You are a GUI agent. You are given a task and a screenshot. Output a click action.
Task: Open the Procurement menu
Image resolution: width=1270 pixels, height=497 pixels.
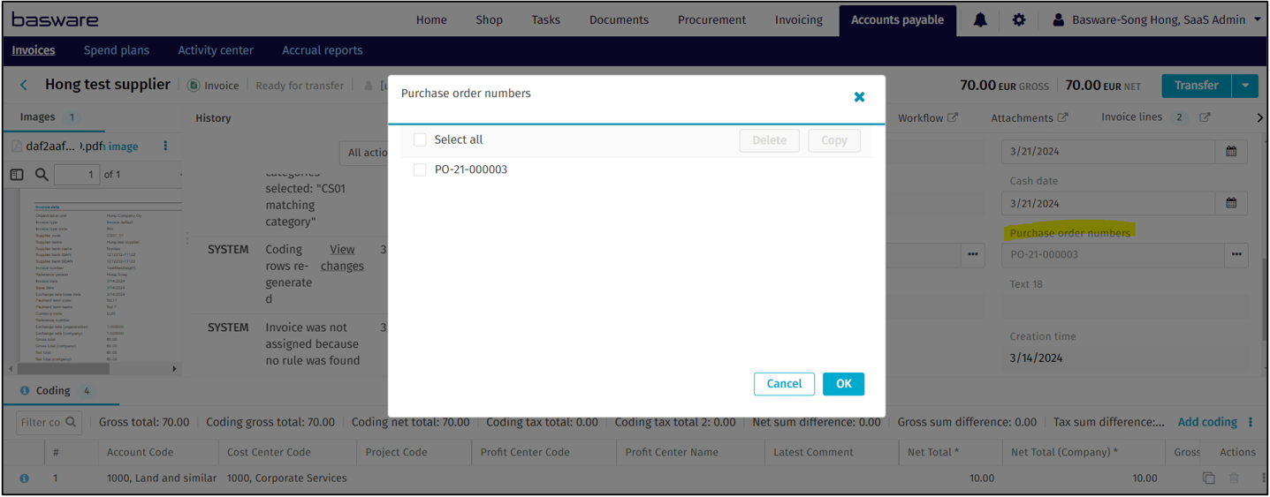coord(711,19)
